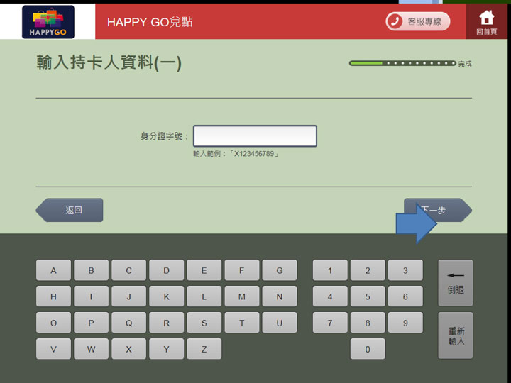Tap number key 1
511x383 pixels.
(x=330, y=270)
